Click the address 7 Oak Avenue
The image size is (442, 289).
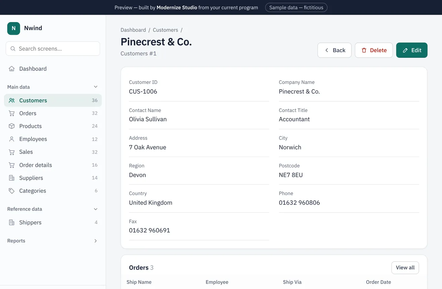click(147, 148)
